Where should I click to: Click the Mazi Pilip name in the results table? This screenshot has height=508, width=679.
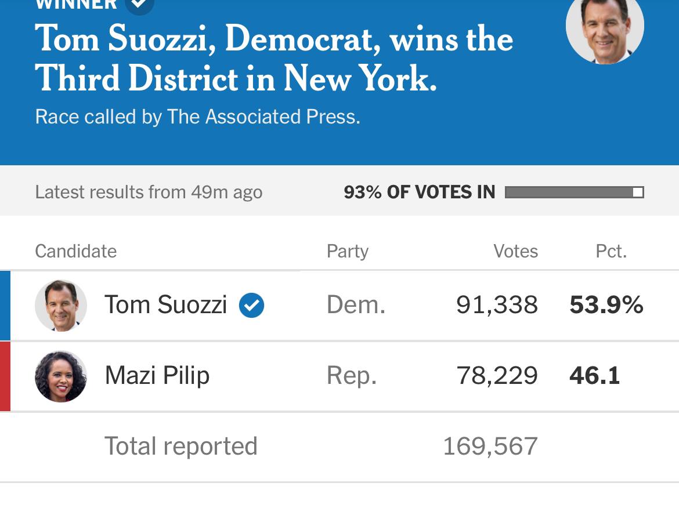tap(157, 376)
